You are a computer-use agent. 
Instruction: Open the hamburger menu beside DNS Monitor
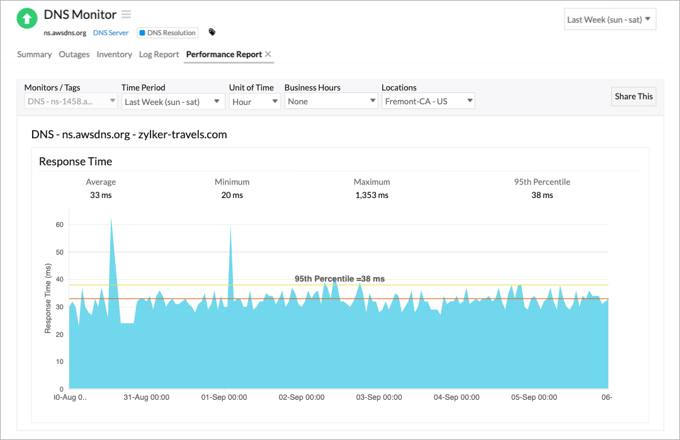tap(125, 14)
